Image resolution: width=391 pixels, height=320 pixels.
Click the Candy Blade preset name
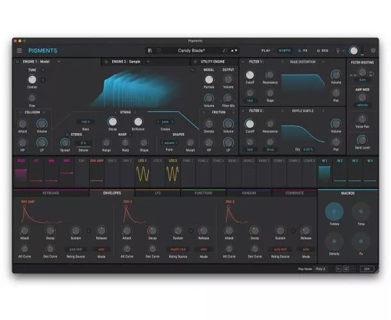tap(192, 50)
